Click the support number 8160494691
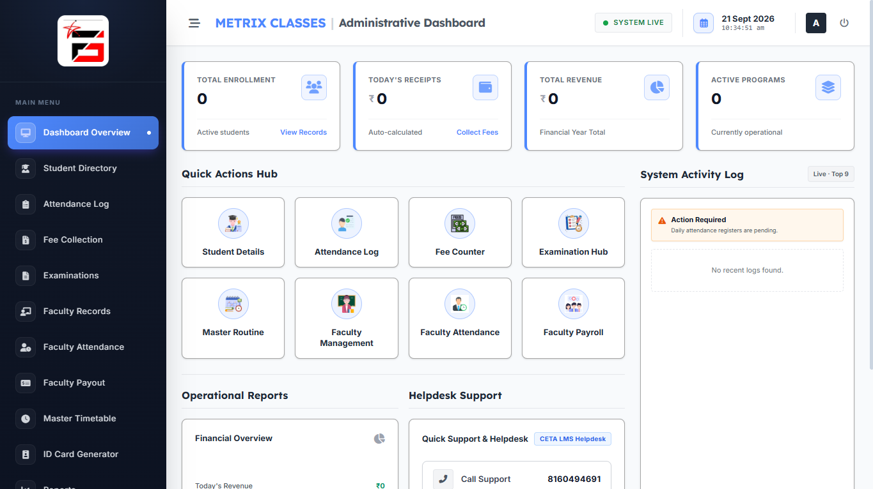The height and width of the screenshot is (489, 873). [x=574, y=479]
